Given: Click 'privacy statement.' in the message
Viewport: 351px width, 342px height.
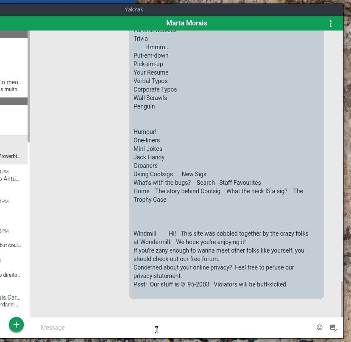Looking at the screenshot, I should tap(158, 276).
